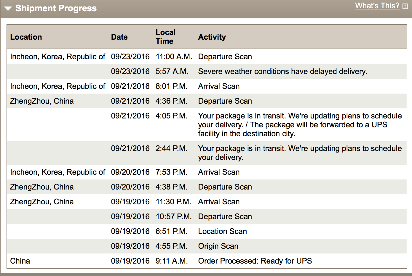Click the Shipment Progress heading text
412x276 pixels.
tap(56, 8)
